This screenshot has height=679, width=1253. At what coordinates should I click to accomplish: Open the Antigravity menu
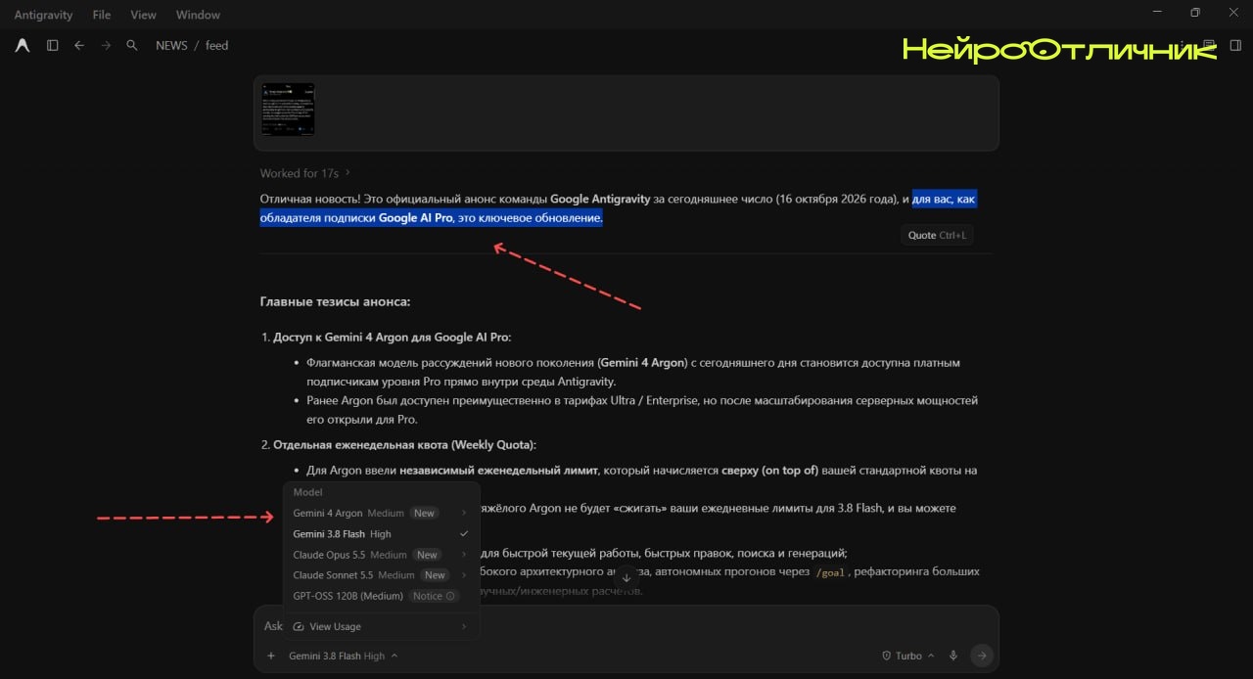[x=42, y=15]
